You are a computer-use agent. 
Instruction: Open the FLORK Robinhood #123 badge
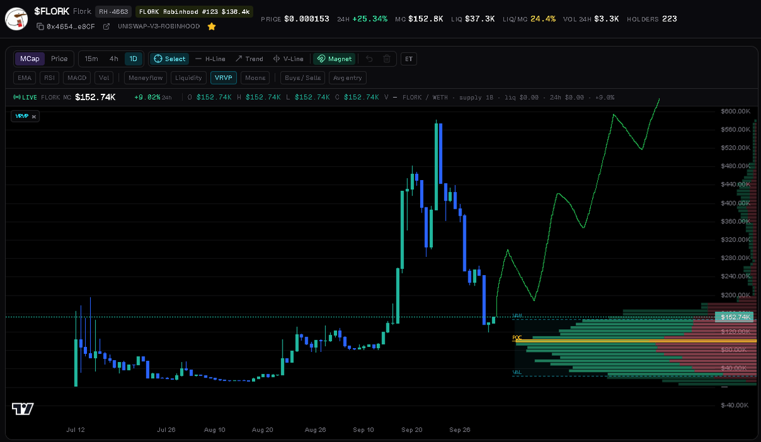194,11
